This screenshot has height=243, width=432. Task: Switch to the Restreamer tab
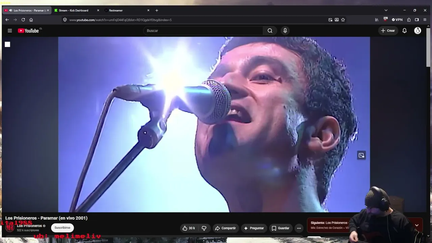127,10
